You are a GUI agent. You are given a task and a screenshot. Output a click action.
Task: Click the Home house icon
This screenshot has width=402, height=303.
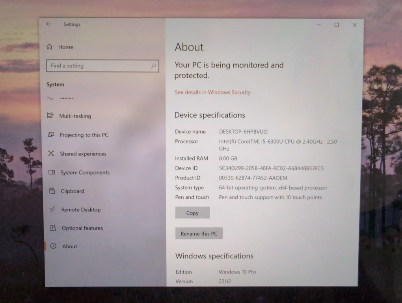point(49,47)
